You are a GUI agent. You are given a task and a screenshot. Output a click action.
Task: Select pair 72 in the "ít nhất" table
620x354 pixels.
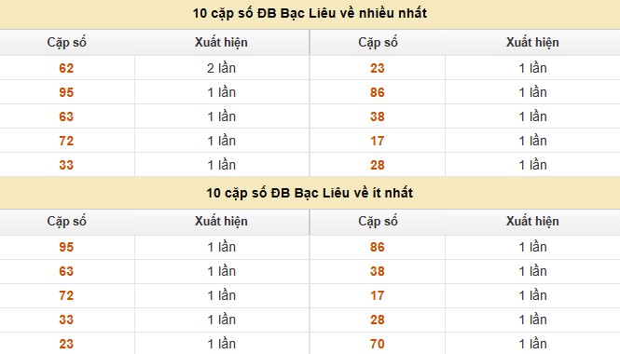(66, 295)
